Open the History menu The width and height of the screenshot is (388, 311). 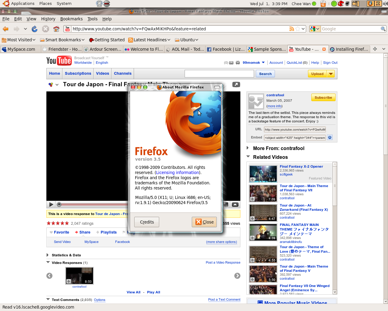click(48, 19)
